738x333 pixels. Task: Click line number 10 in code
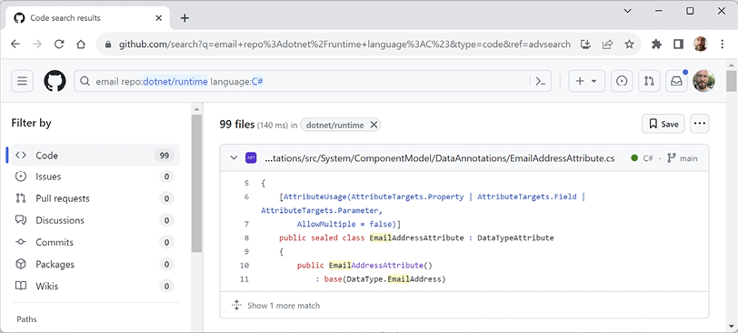244,265
